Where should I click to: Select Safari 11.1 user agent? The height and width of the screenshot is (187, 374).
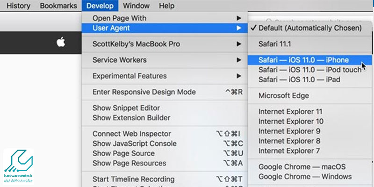tap(309, 44)
